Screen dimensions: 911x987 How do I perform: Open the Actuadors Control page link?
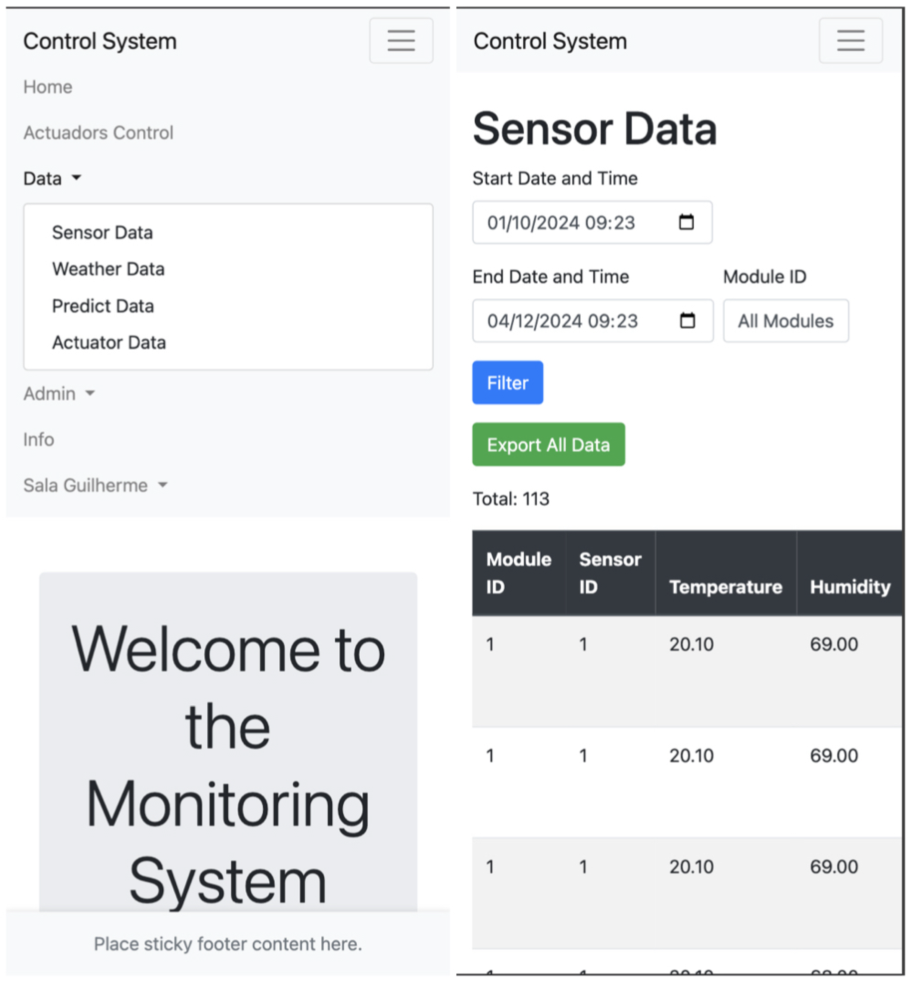(x=98, y=133)
